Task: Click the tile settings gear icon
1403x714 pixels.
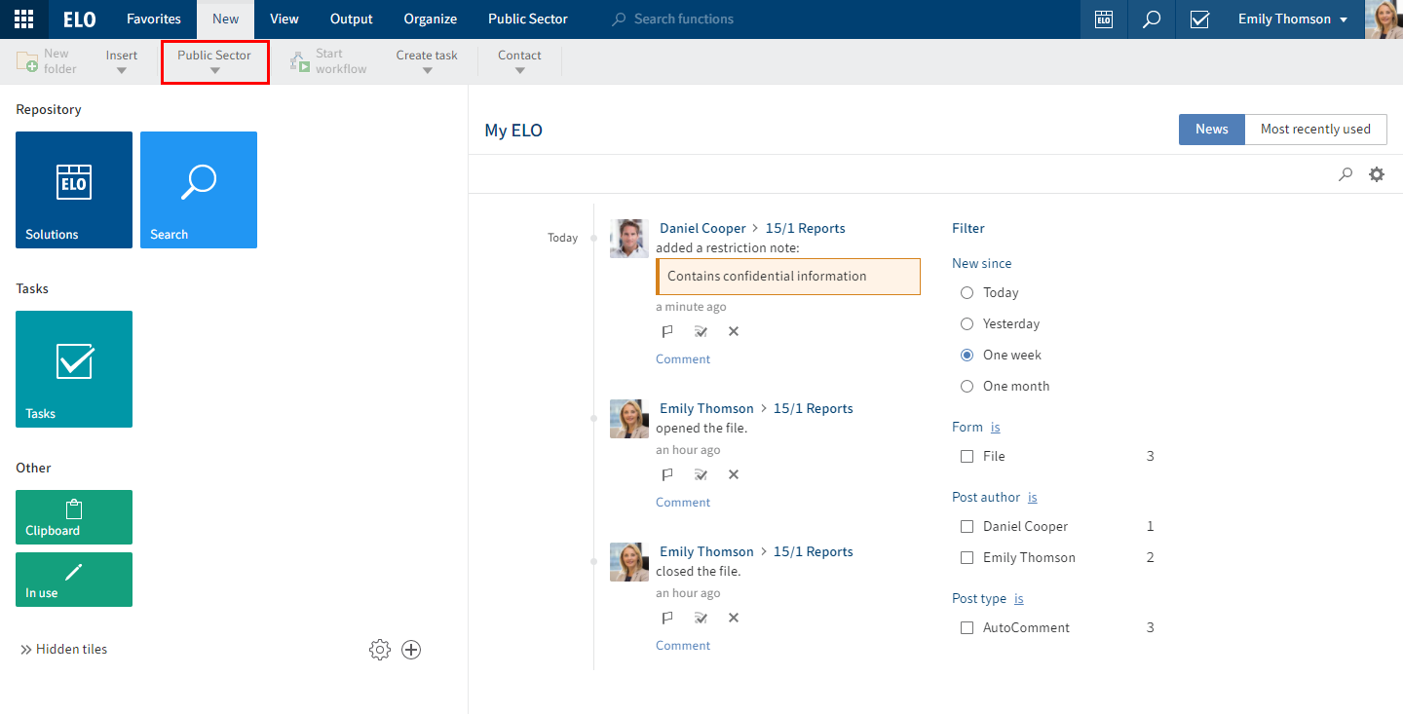Action: click(380, 650)
